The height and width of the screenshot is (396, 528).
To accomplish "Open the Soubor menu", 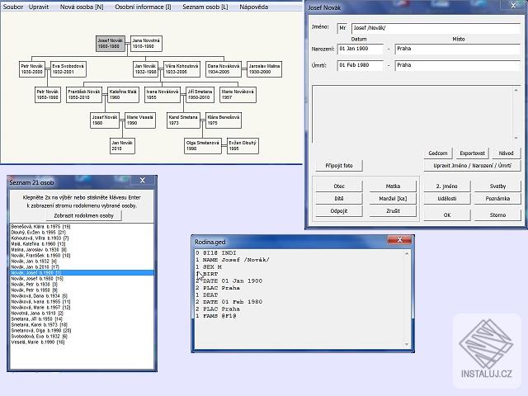I will (13, 6).
